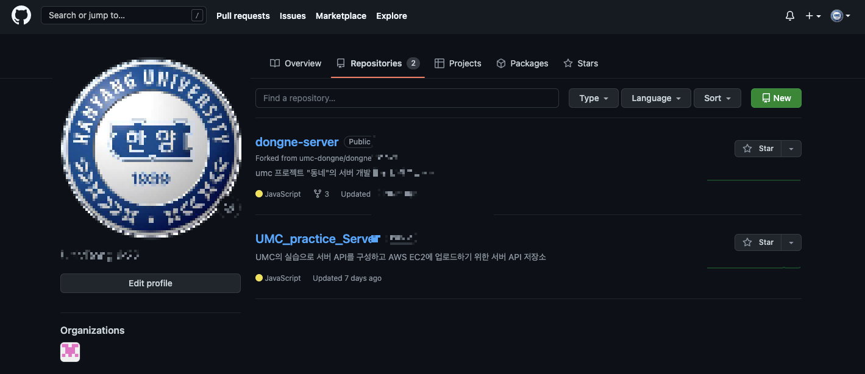Viewport: 865px width, 374px height.
Task: Open the GitHub home logo
Action: coord(21,16)
